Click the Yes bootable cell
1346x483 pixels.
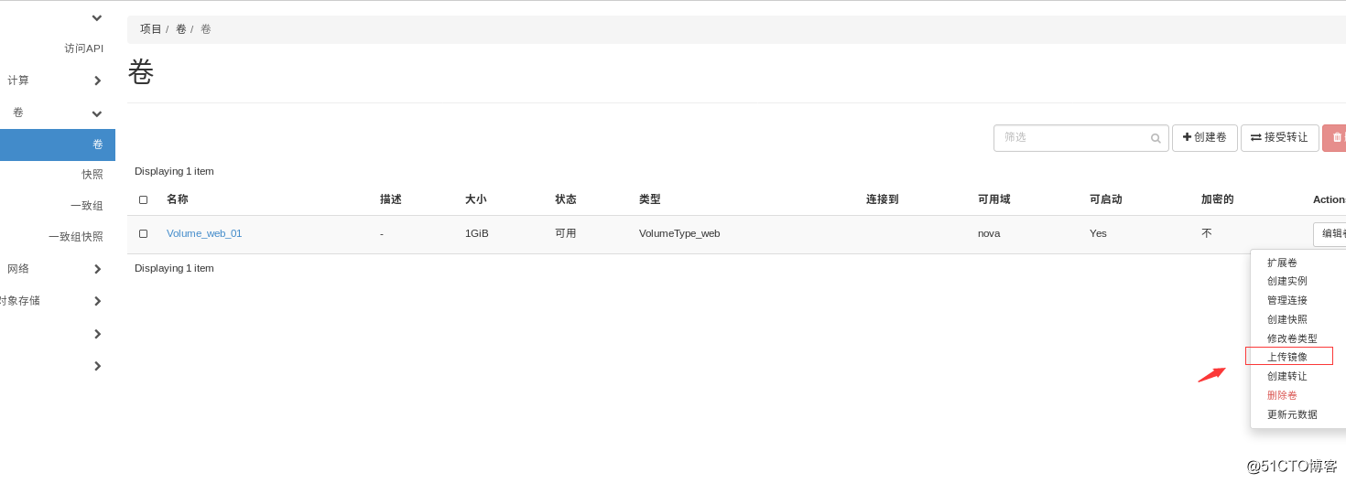pyautogui.click(x=1098, y=233)
